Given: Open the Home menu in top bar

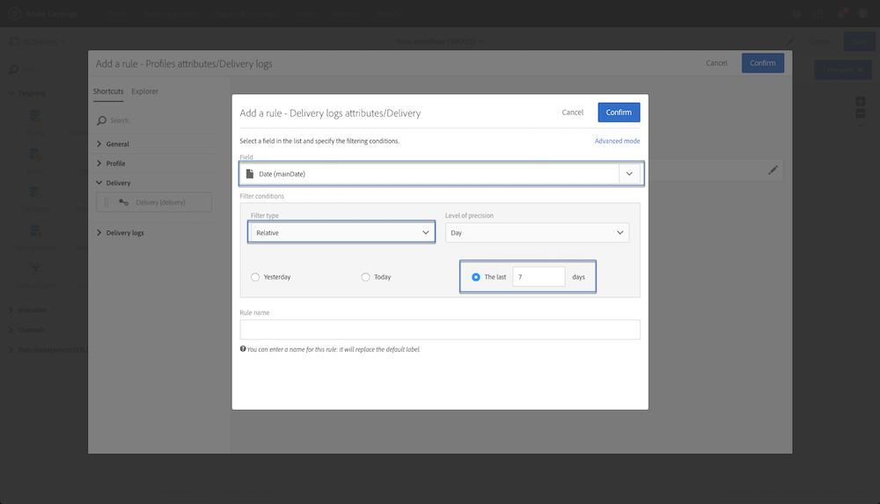Looking at the screenshot, I should [x=117, y=14].
